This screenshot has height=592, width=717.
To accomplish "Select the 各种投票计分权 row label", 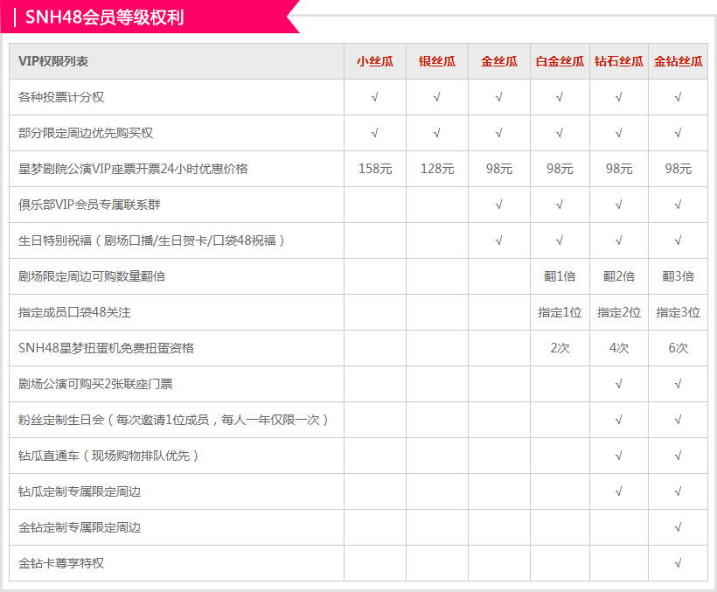I will (x=61, y=97).
